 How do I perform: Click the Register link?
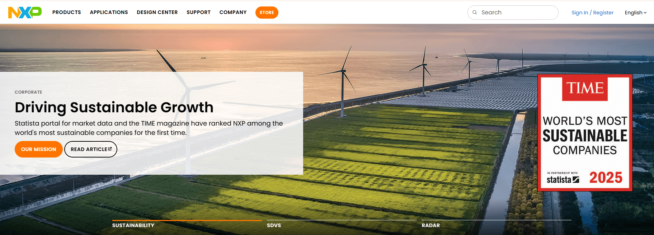coord(603,13)
